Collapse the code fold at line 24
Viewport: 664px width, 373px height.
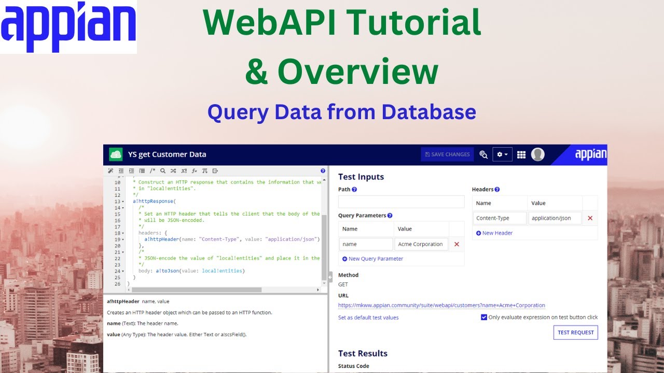pos(123,271)
